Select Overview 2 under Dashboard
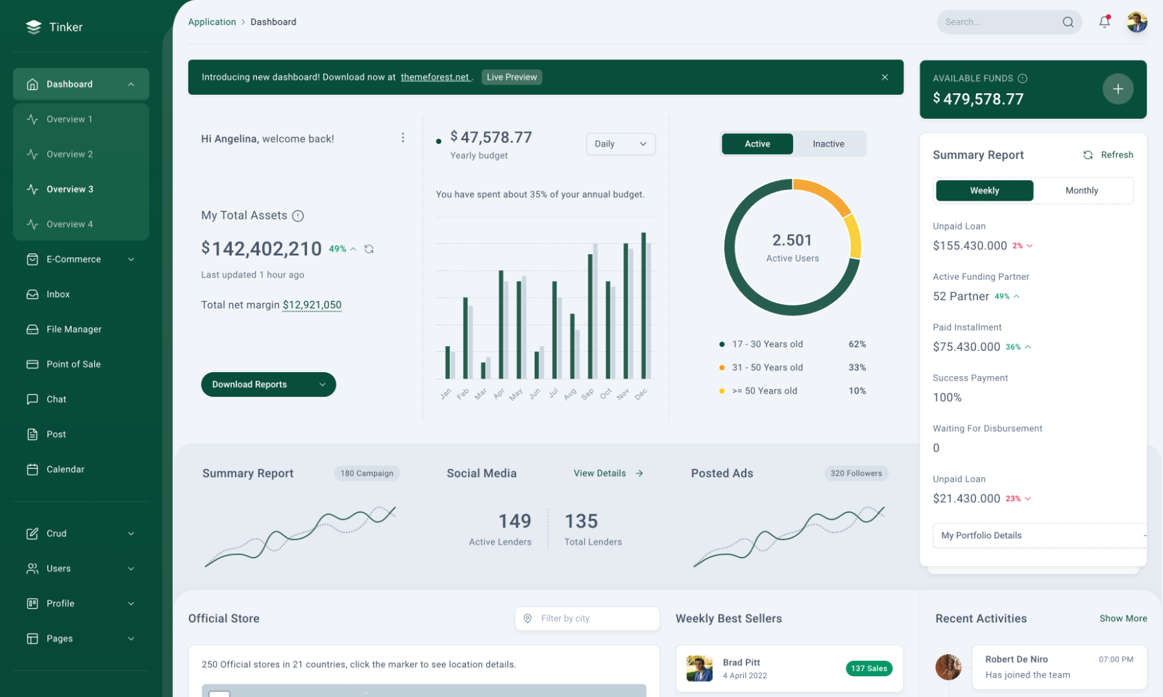 click(69, 153)
